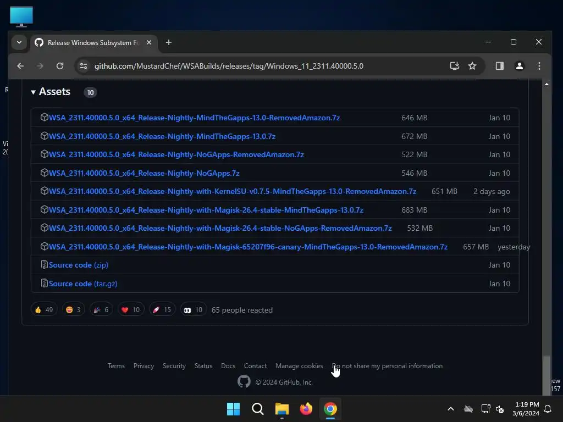Select the This PC desktop icon
Image resolution: width=563 pixels, height=422 pixels.
[x=21, y=16]
